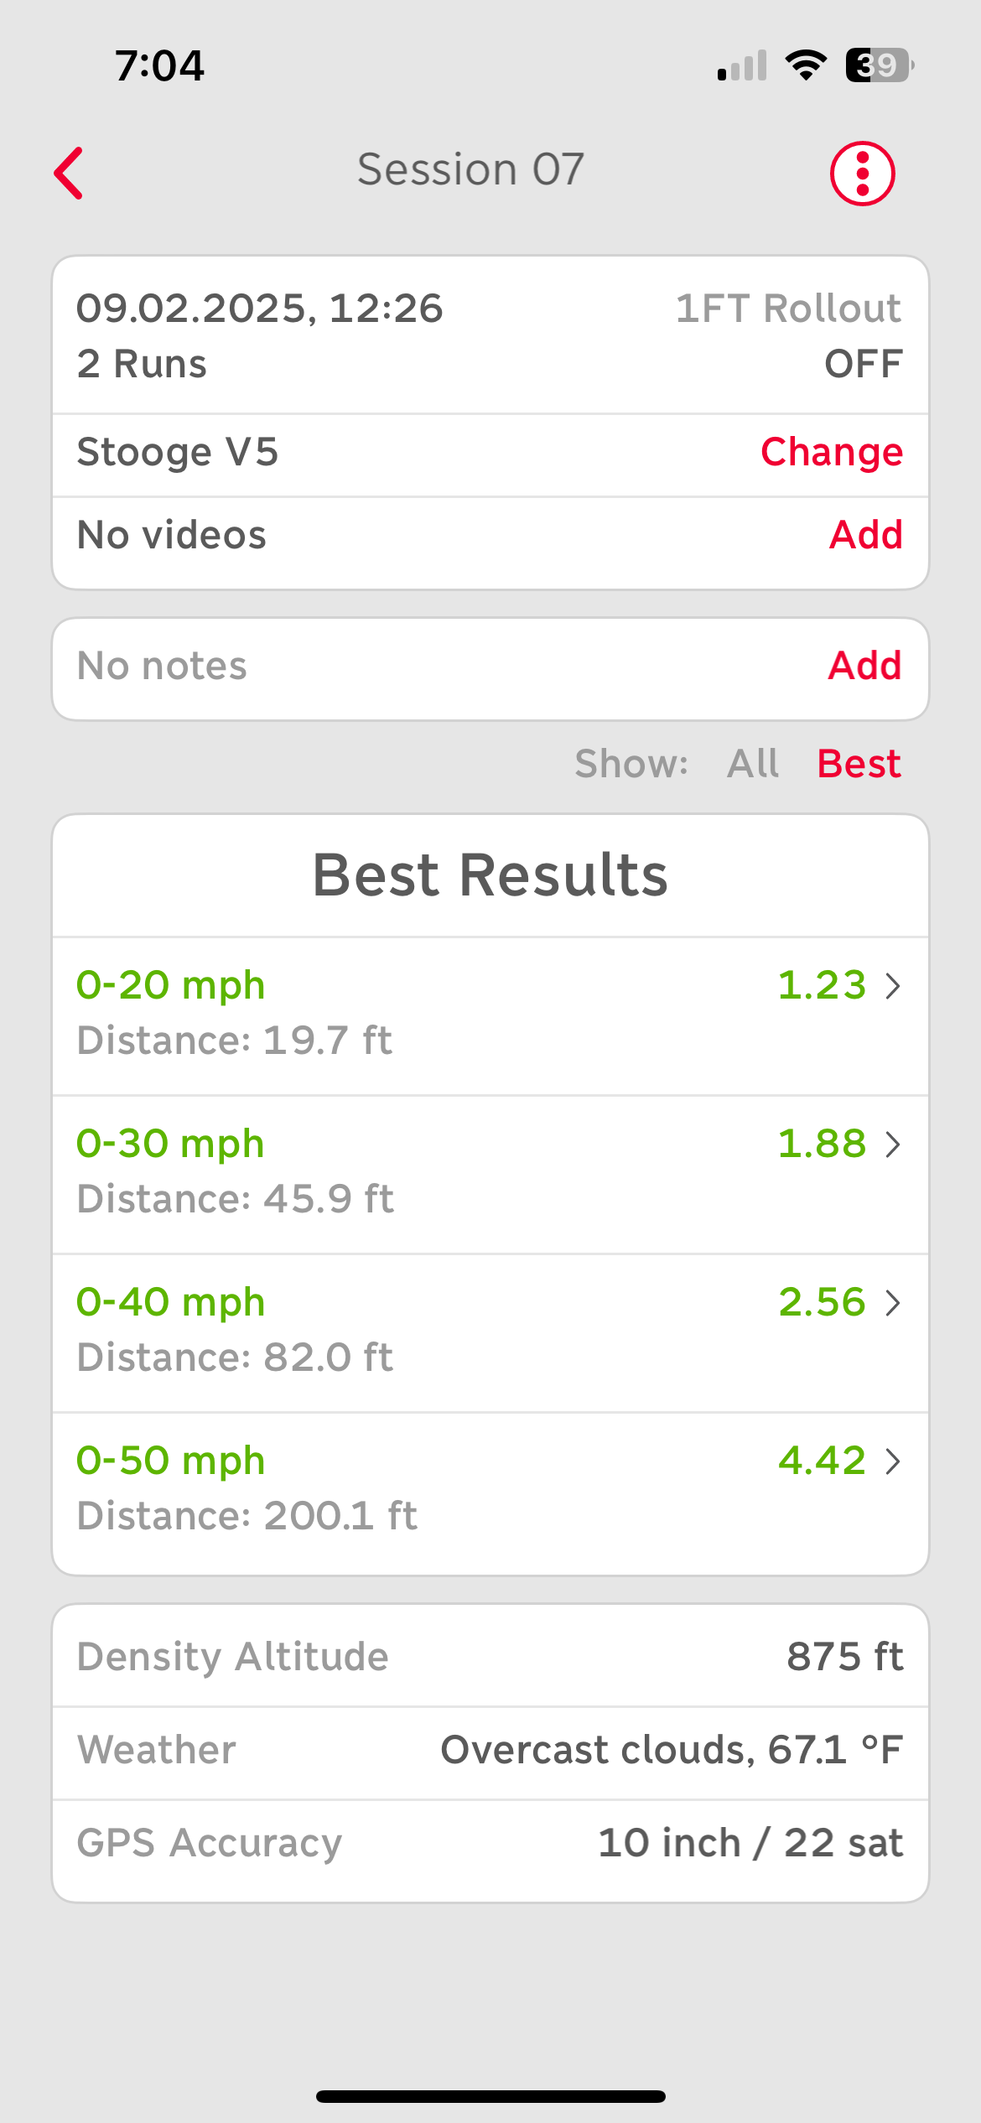Expand the 0-20 mph result chevron
This screenshot has width=981, height=2123.
coord(893,986)
